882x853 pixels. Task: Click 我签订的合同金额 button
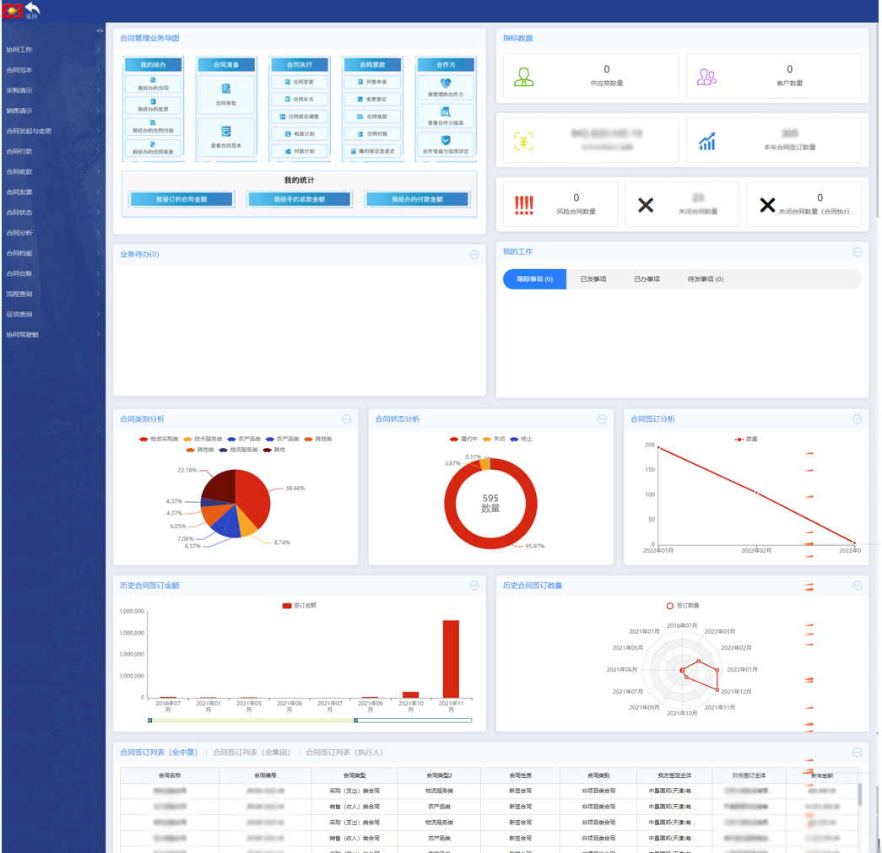tap(181, 199)
